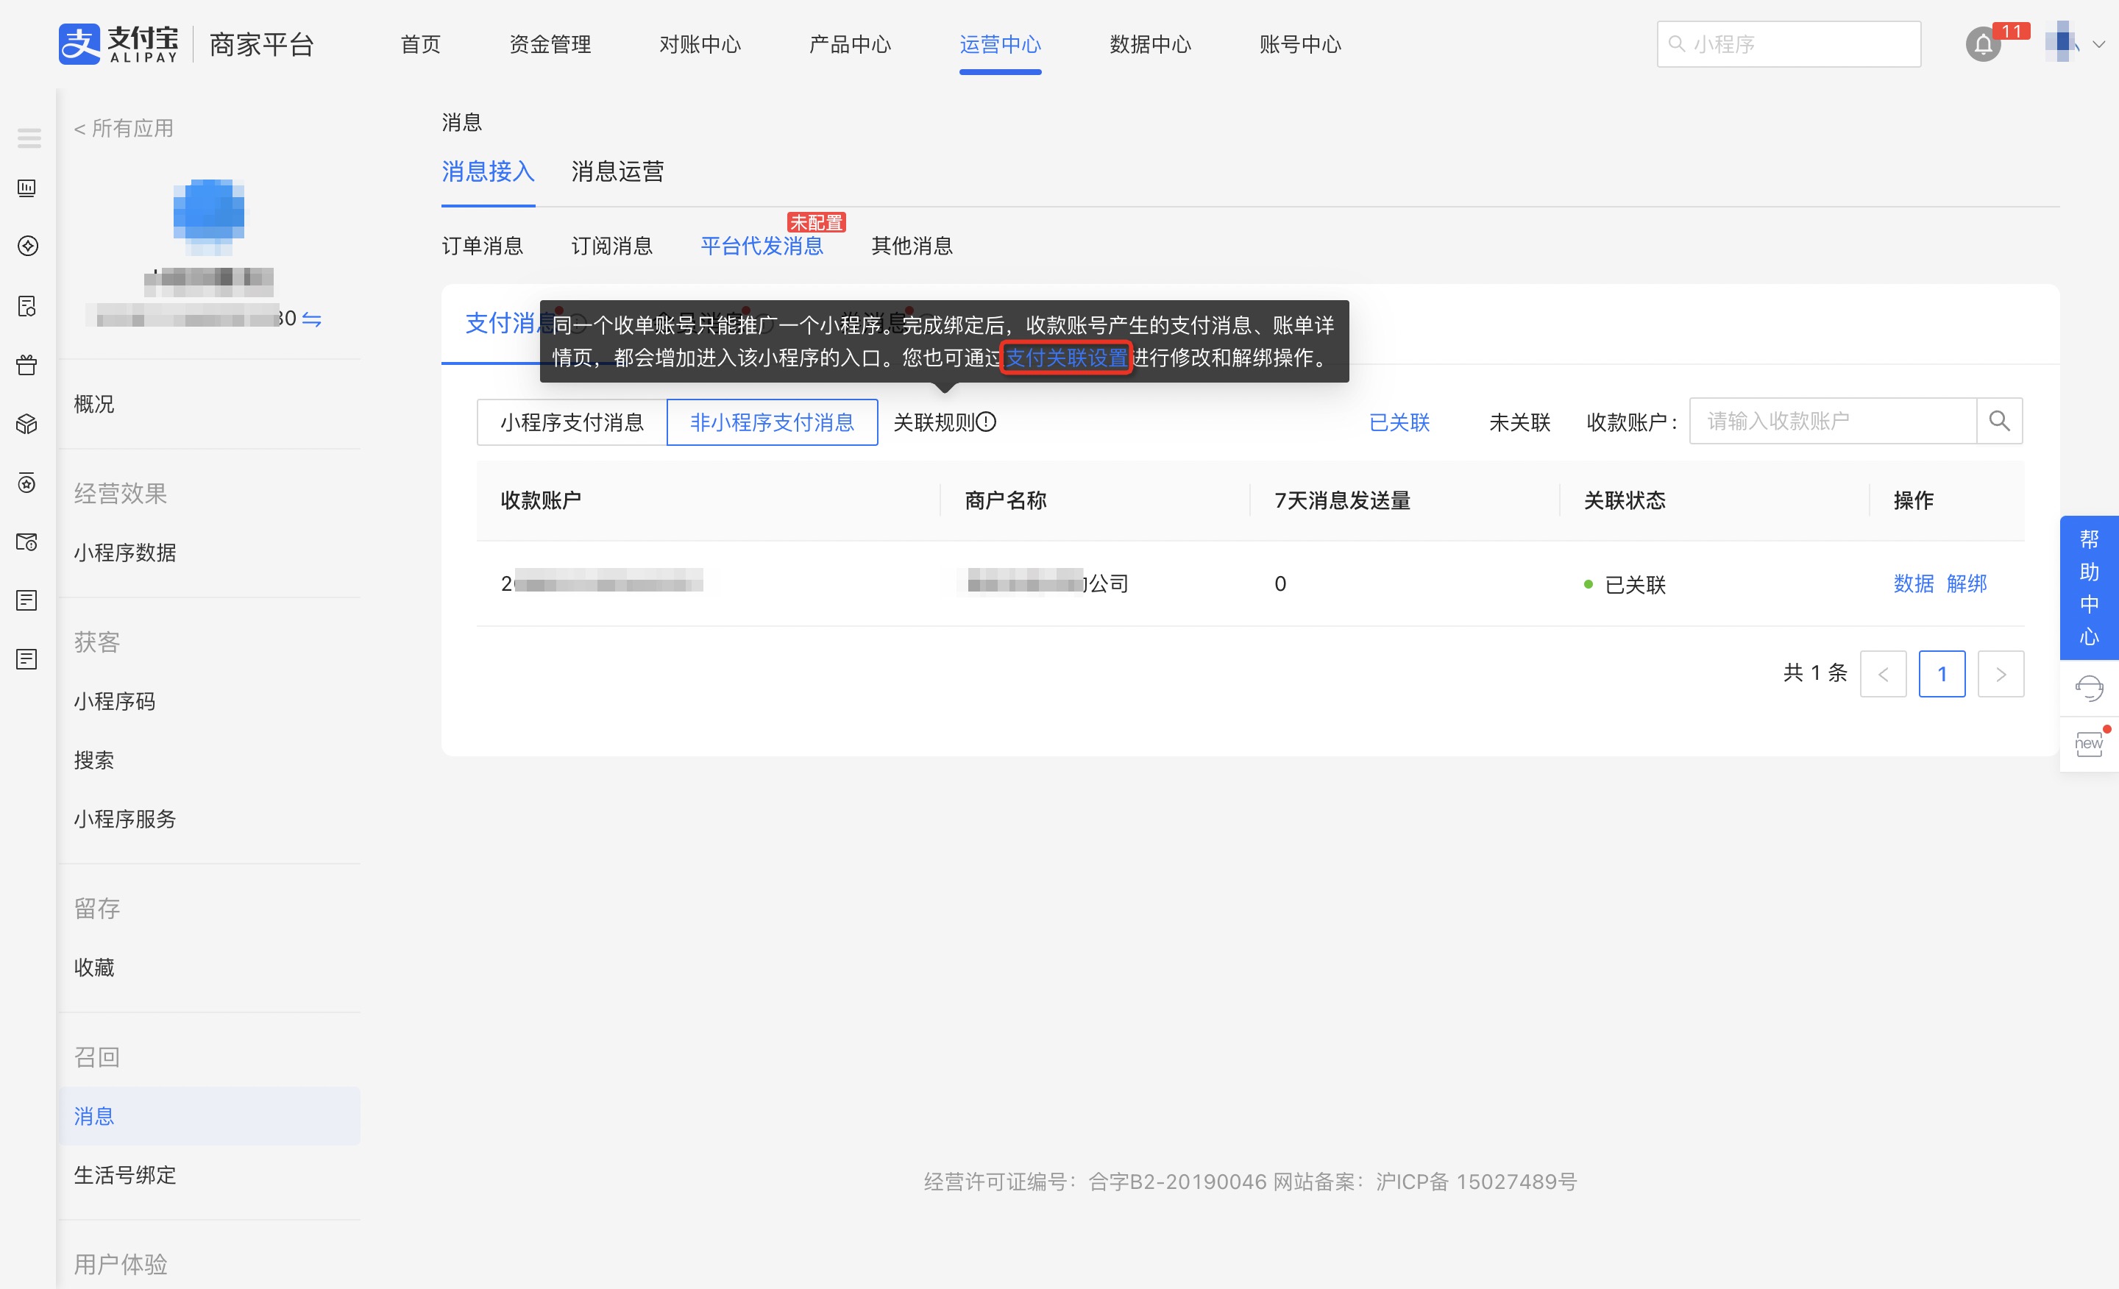The image size is (2119, 1289).
Task: Switch to the 消息运营 tab
Action: 617,172
